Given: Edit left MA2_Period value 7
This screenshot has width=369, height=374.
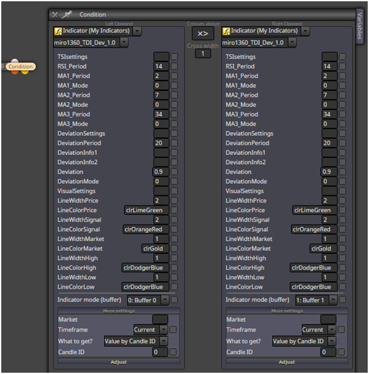Looking at the screenshot, I should click(161, 95).
